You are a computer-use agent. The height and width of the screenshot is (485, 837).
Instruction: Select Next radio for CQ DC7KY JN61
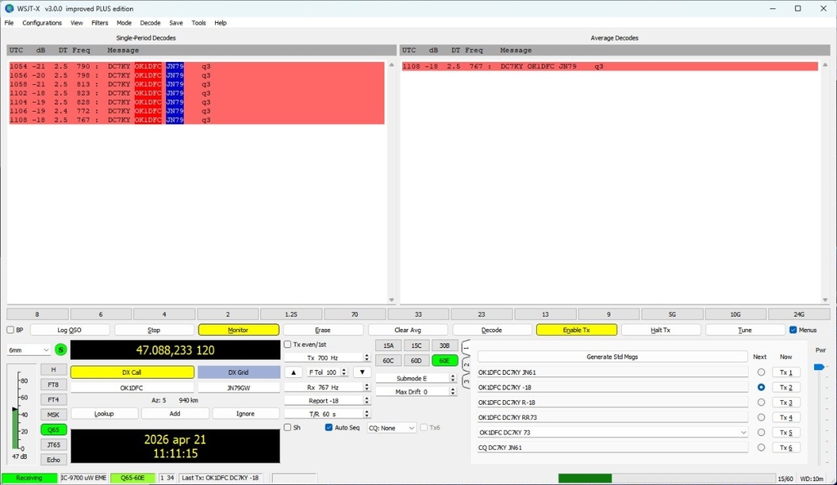point(761,447)
